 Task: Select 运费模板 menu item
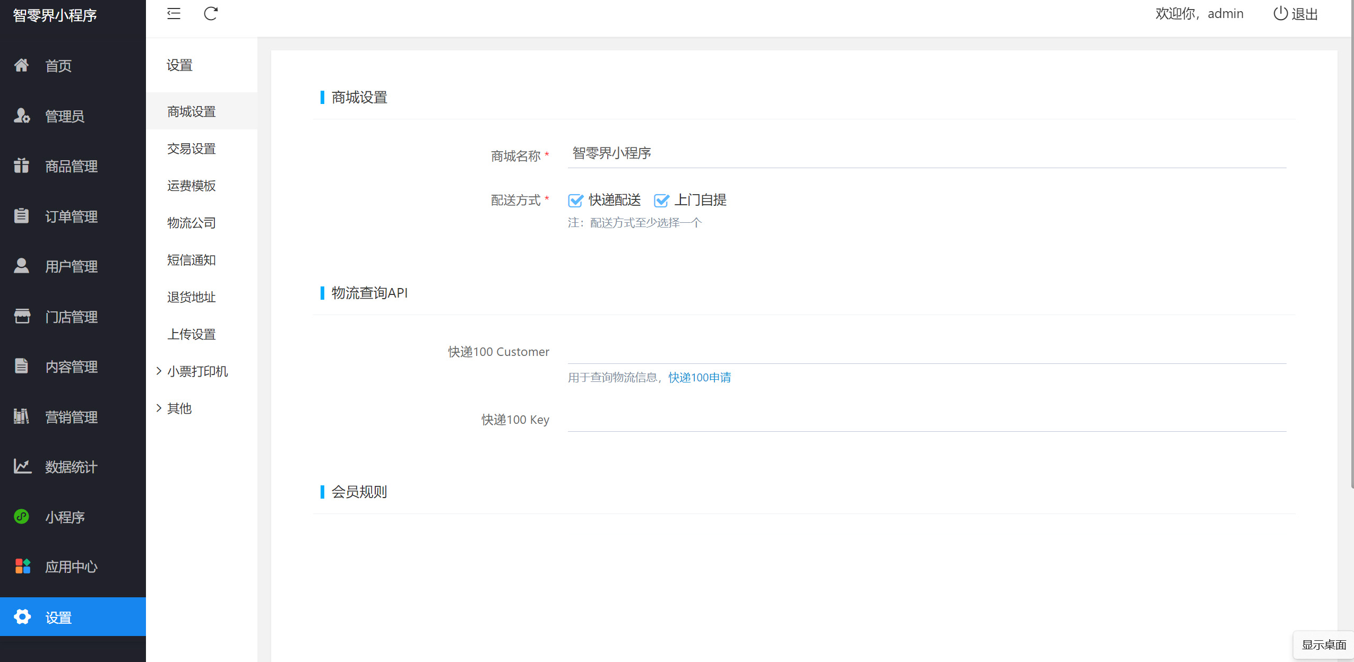tap(191, 186)
